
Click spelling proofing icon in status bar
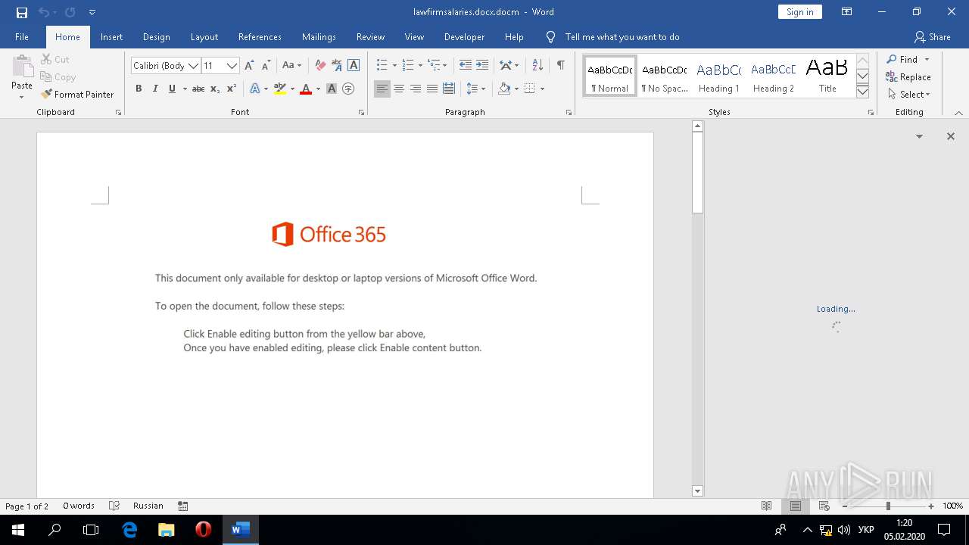pyautogui.click(x=114, y=506)
